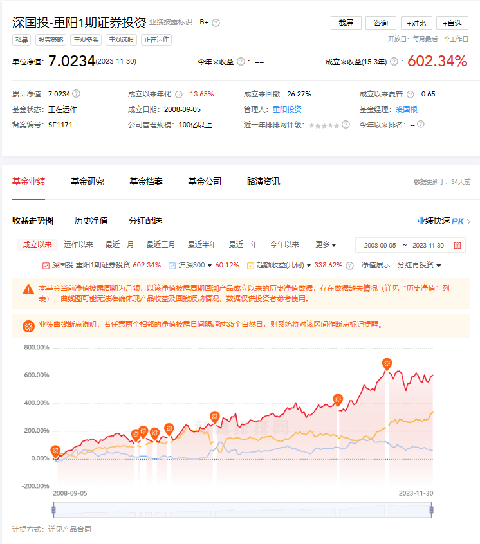Select 成立以来 period filter
This screenshot has width=480, height=544.
(37, 244)
